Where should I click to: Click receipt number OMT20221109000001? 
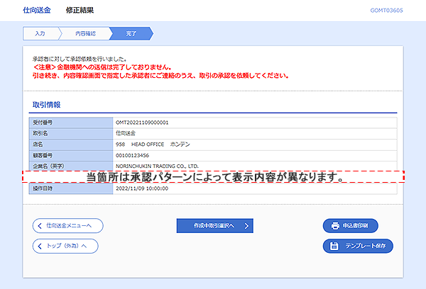[142, 123]
